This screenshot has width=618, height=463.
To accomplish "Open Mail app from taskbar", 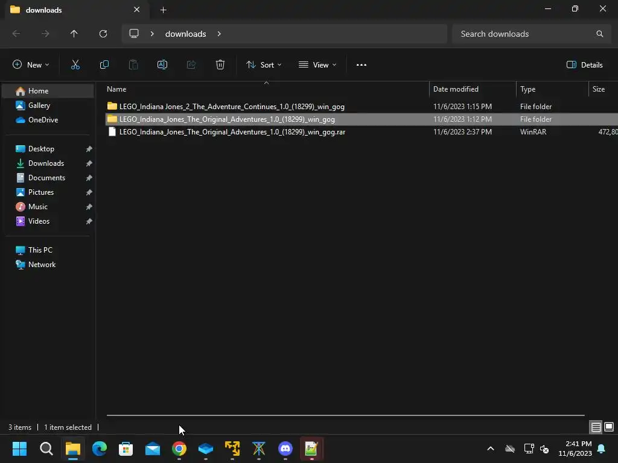I will click(153, 449).
